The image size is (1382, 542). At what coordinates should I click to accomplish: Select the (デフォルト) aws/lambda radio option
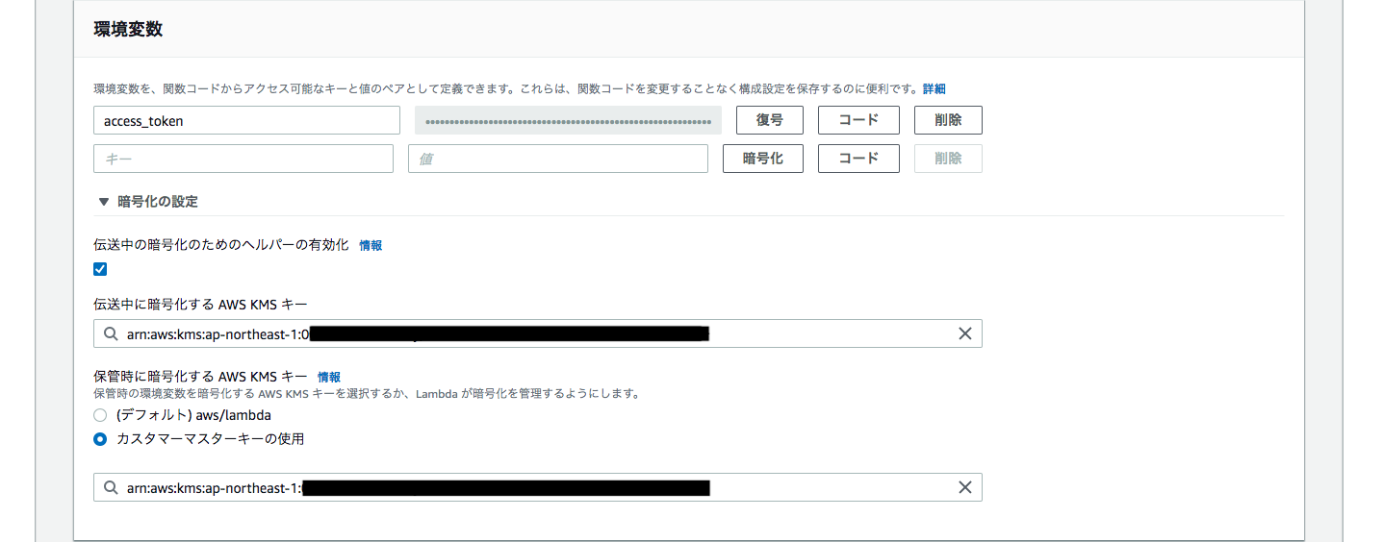click(100, 415)
